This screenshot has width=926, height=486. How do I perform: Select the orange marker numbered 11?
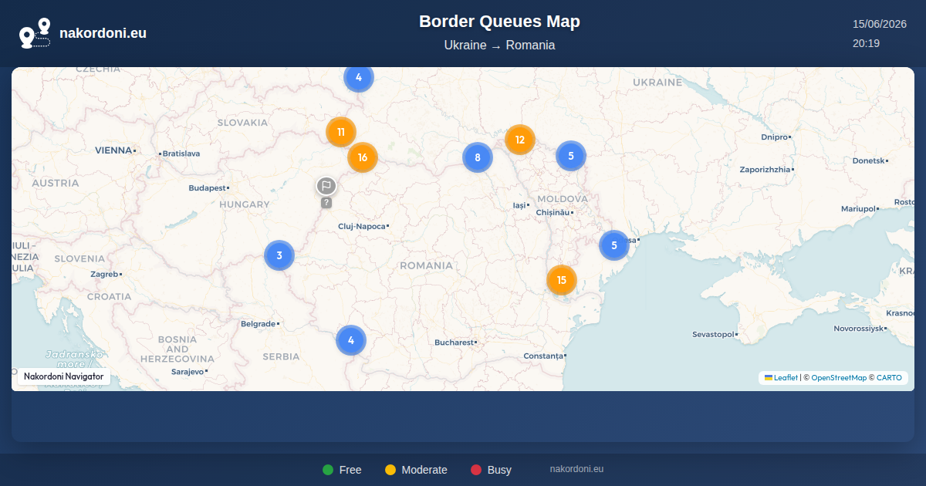[341, 132]
